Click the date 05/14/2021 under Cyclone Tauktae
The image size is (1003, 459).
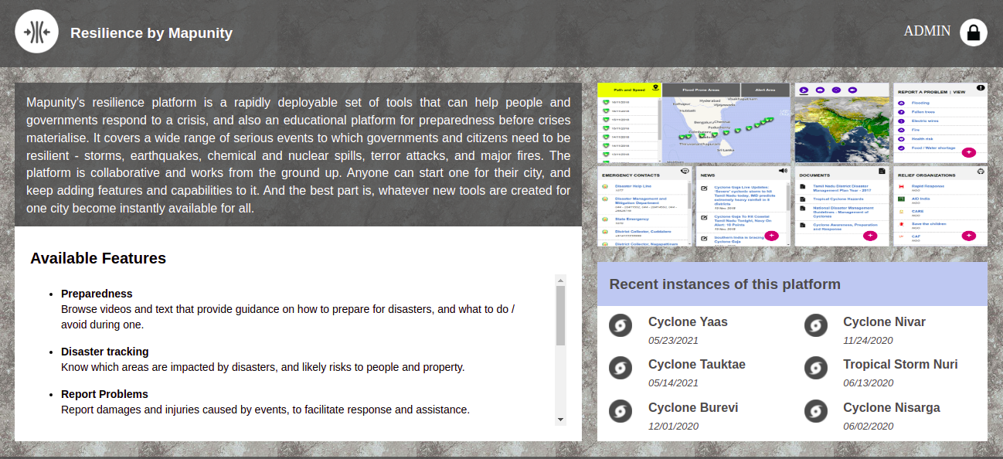tap(673, 382)
